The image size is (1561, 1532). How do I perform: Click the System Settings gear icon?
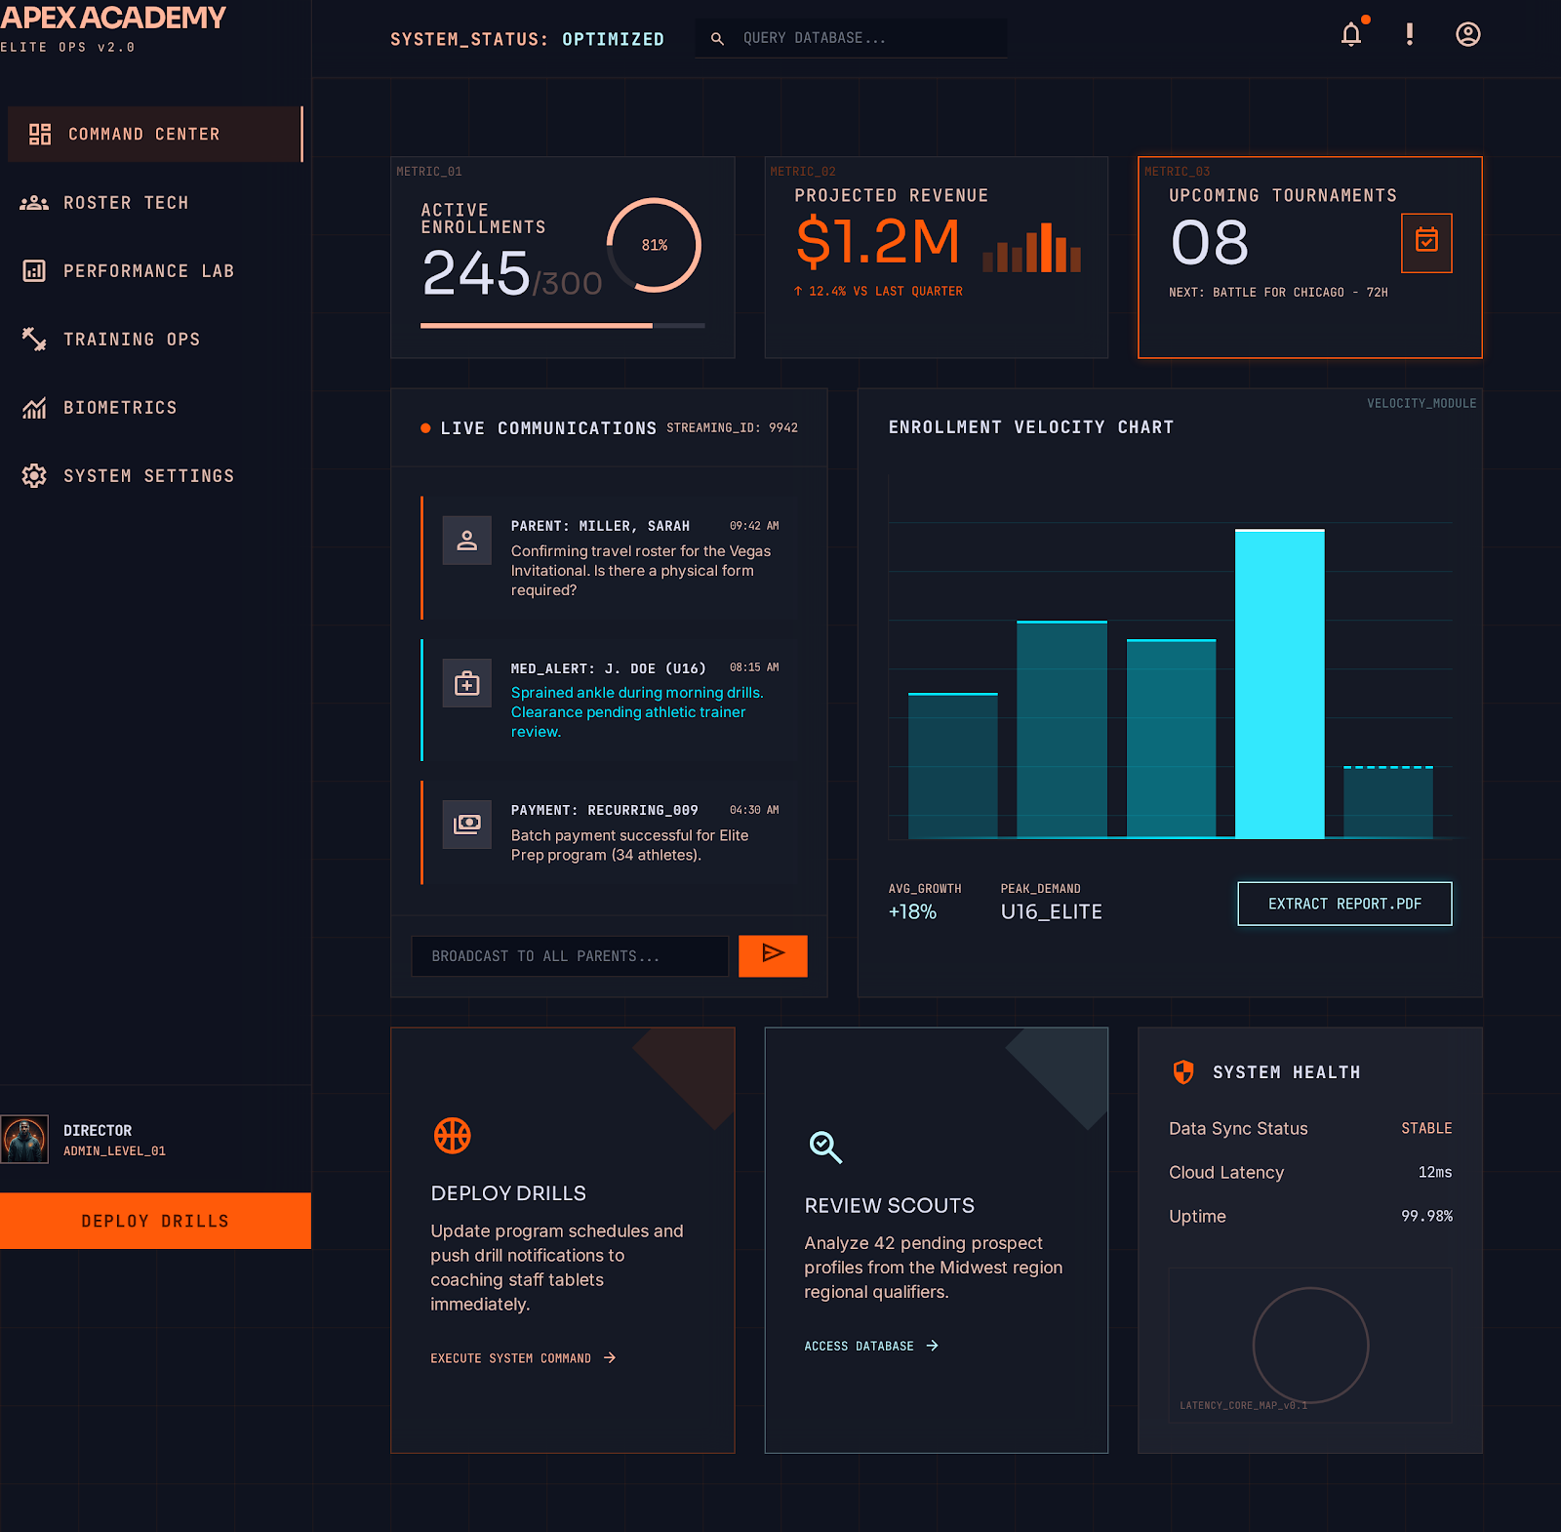34,476
